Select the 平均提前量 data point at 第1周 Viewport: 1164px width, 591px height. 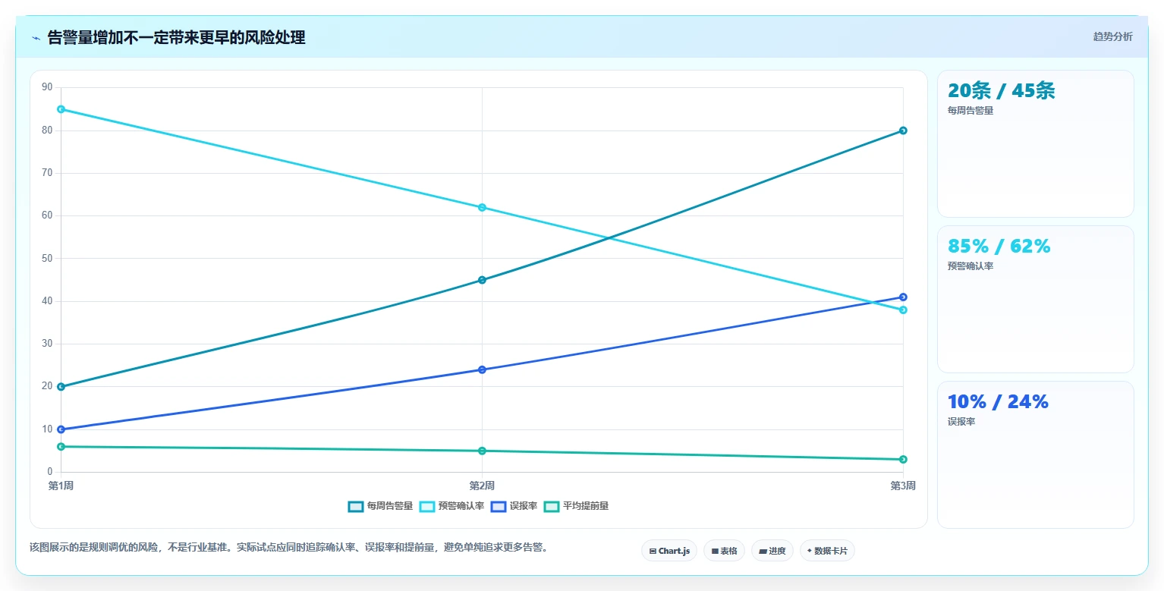pyautogui.click(x=61, y=447)
